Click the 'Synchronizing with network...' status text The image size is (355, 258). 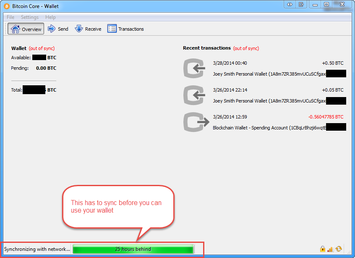pos(37,249)
